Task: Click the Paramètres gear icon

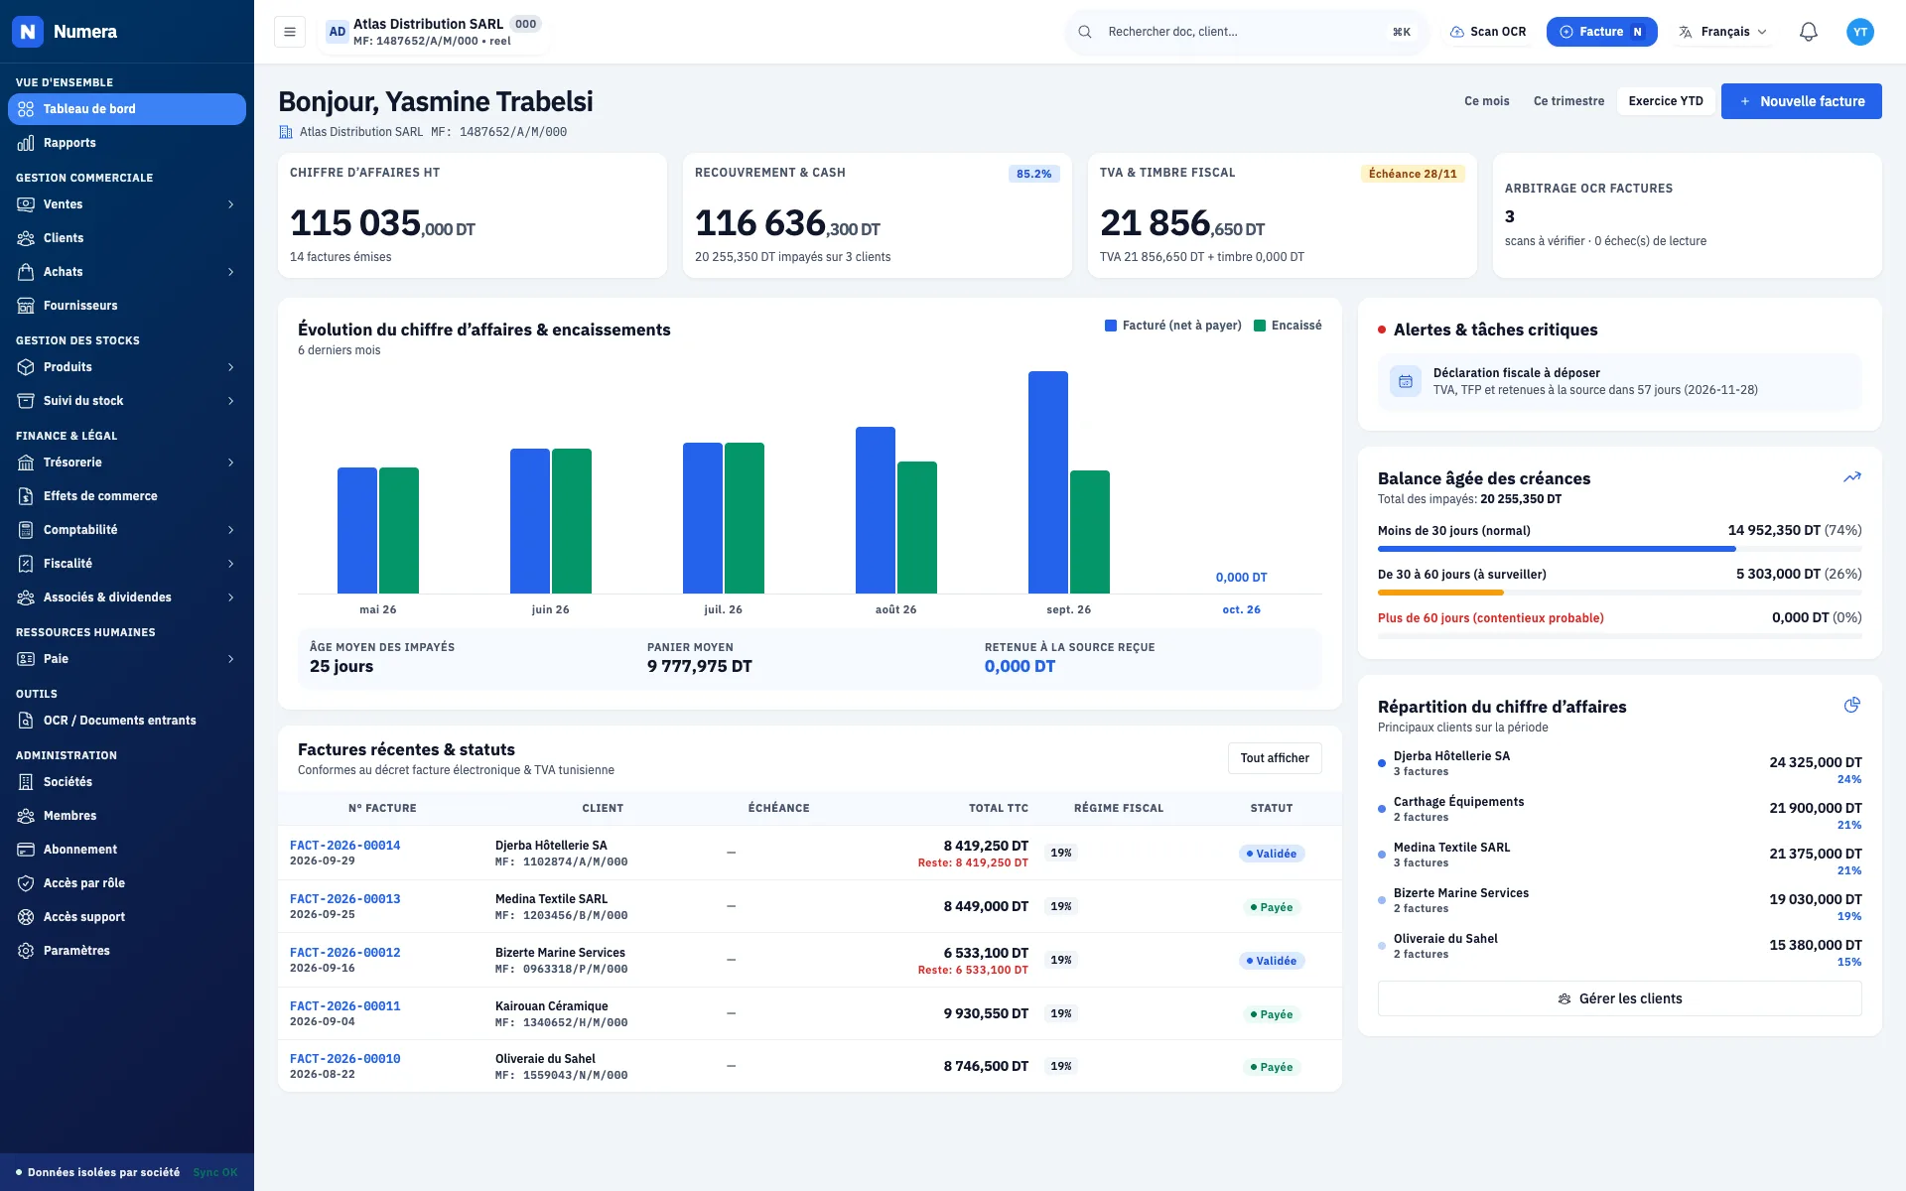Action: coord(26,951)
